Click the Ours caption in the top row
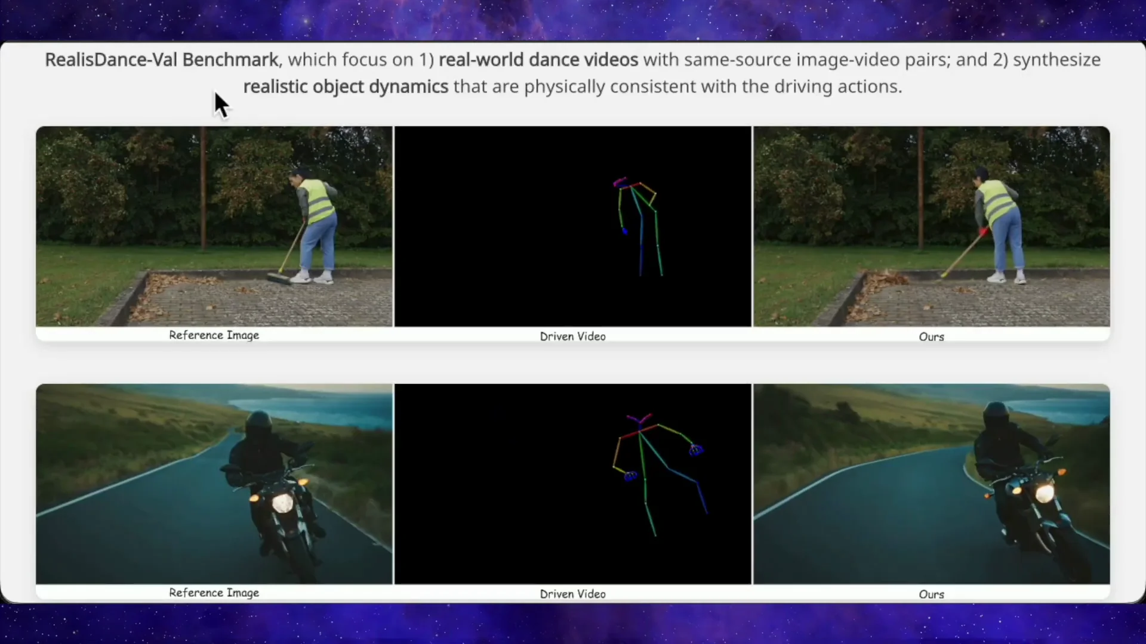The image size is (1146, 644). 931,336
